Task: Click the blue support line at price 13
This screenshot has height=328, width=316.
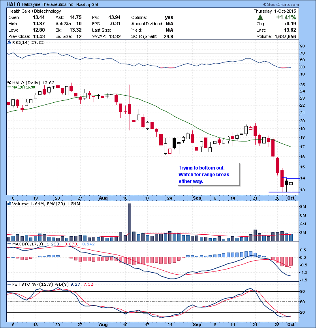Action: pos(284,192)
